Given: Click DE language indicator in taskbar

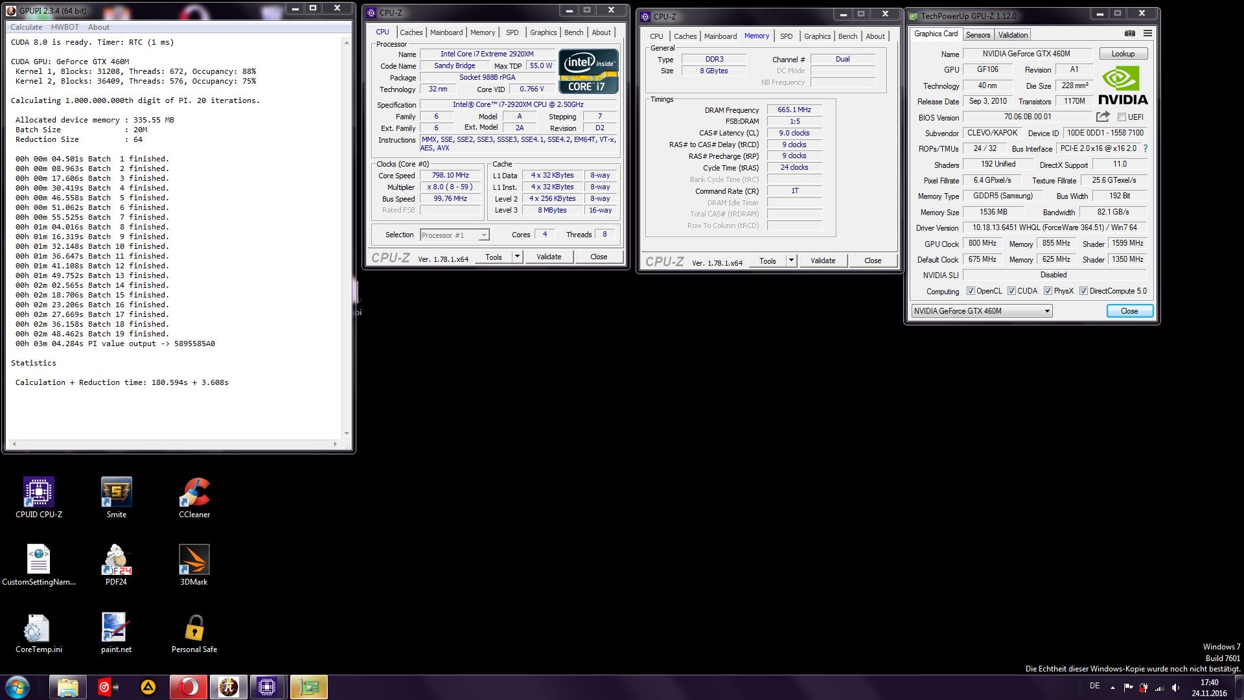Looking at the screenshot, I should pos(1094,686).
